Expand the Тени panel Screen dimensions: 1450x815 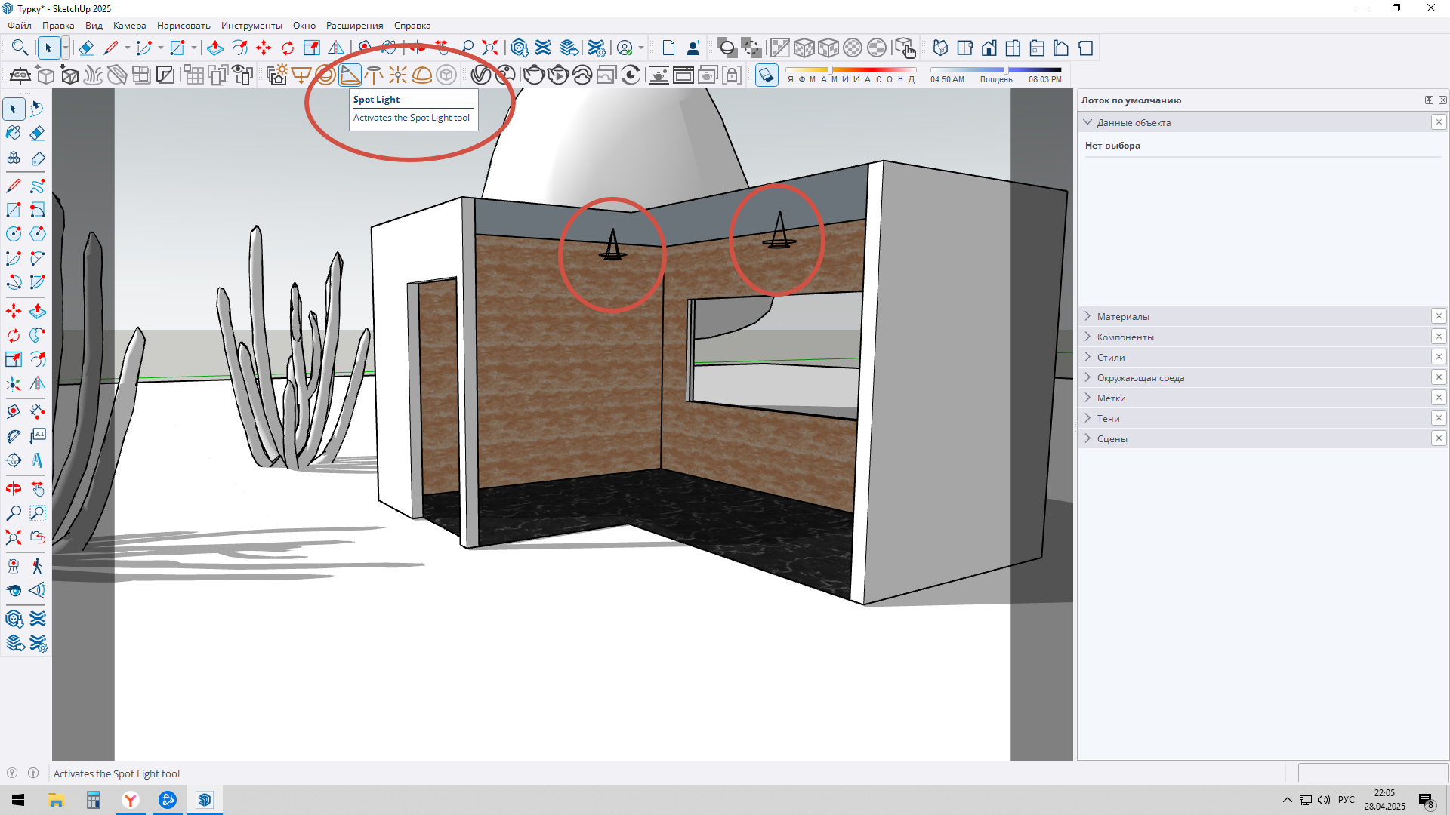[x=1088, y=418]
